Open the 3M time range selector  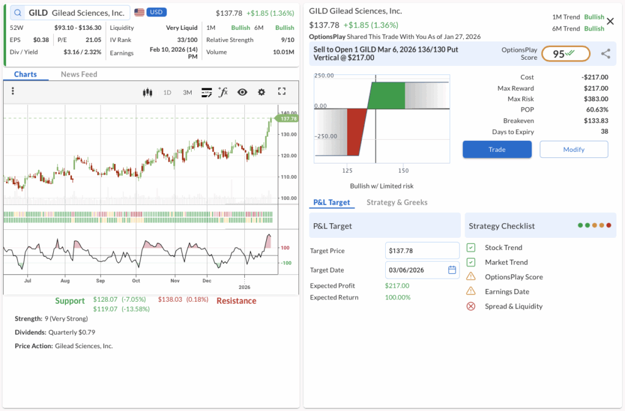(x=187, y=93)
